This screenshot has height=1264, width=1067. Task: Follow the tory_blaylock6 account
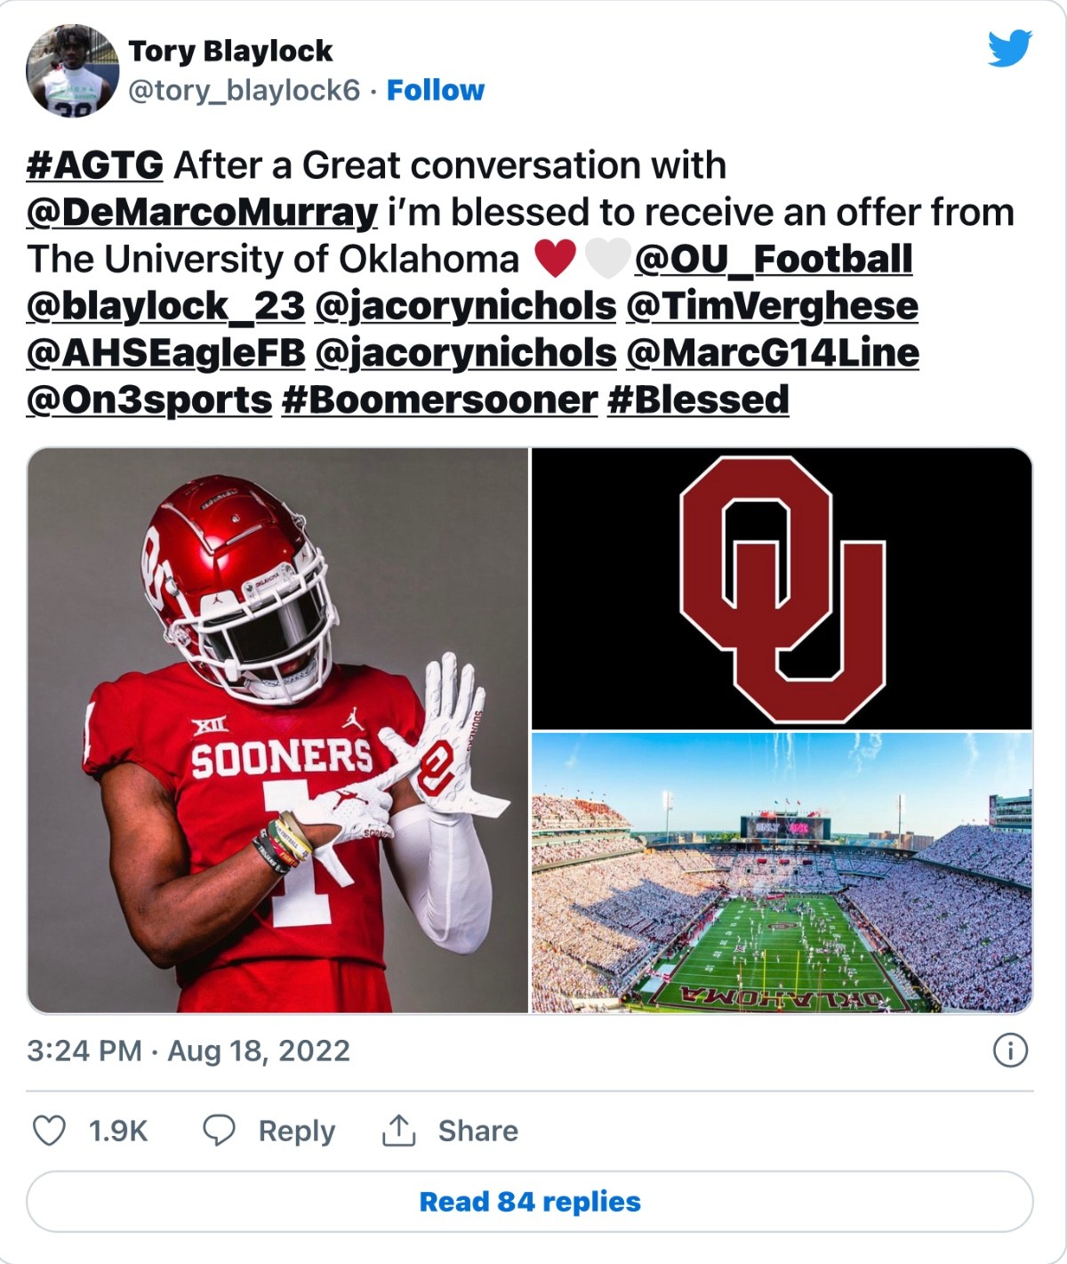tap(436, 90)
